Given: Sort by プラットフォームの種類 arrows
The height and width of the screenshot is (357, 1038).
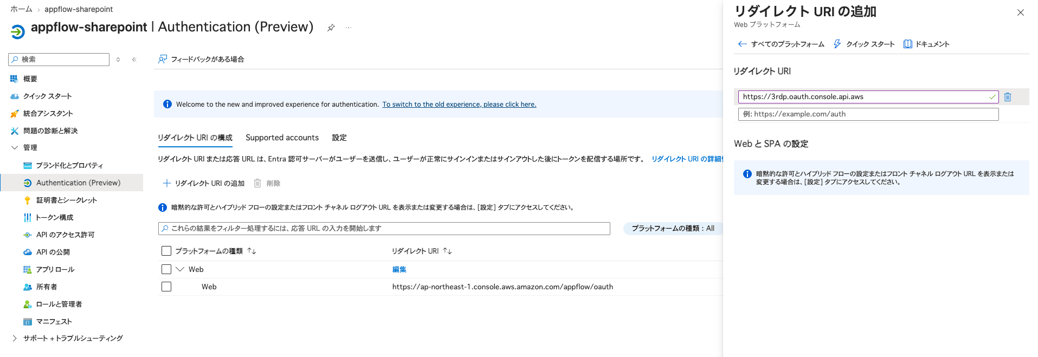Looking at the screenshot, I should [x=252, y=251].
